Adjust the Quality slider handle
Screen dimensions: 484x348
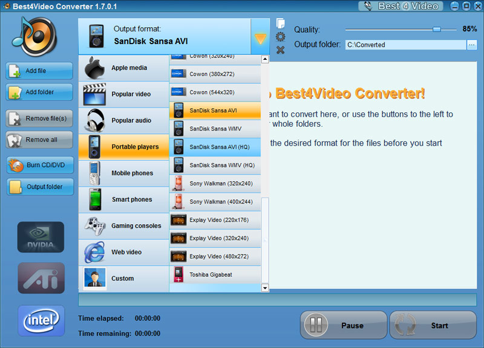tap(436, 29)
